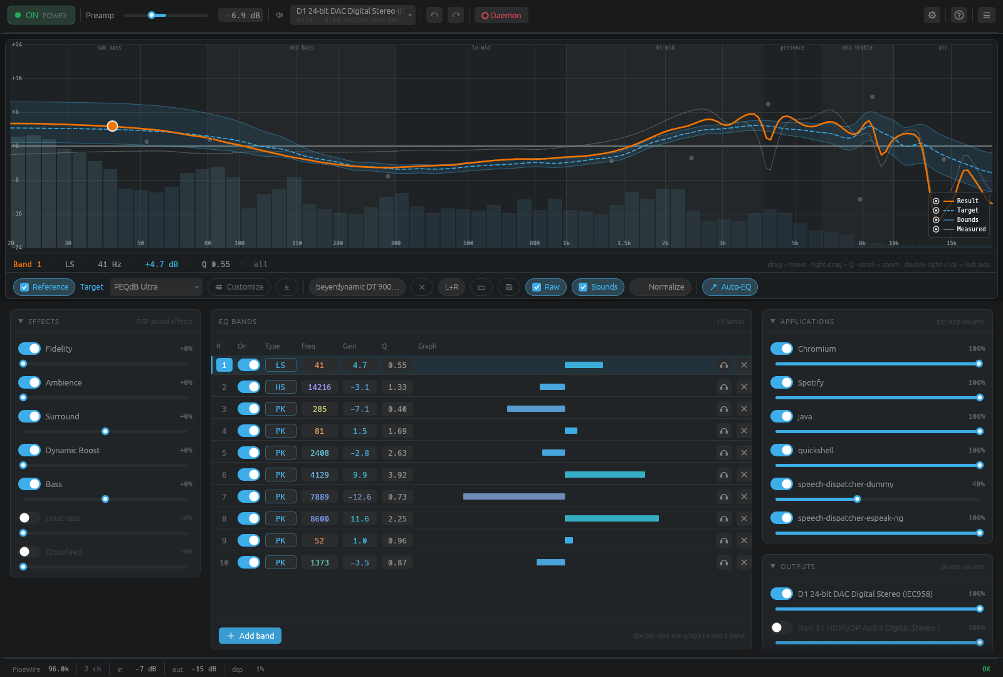Viewport: 1003px width, 677px height.
Task: Change band 1 LS filter type
Action: click(280, 365)
